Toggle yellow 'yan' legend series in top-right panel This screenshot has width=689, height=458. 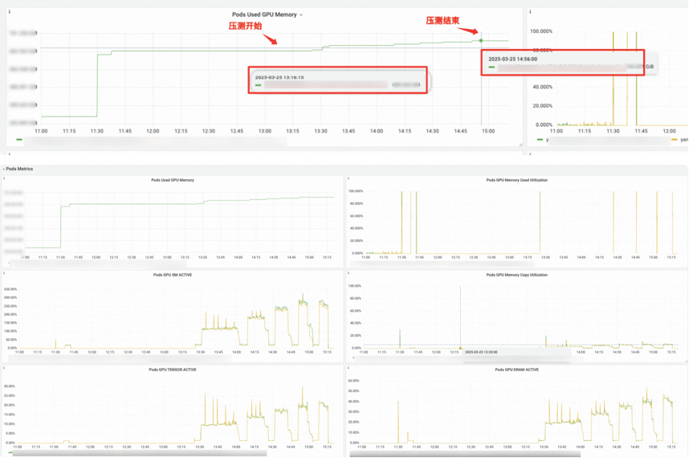pyautogui.click(x=675, y=140)
